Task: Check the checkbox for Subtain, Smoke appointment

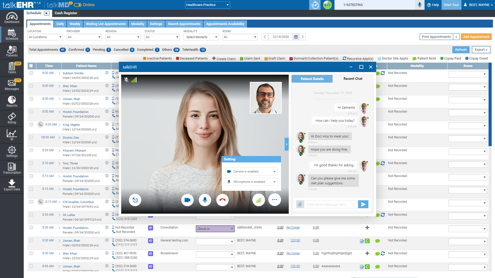Action: click(31, 73)
